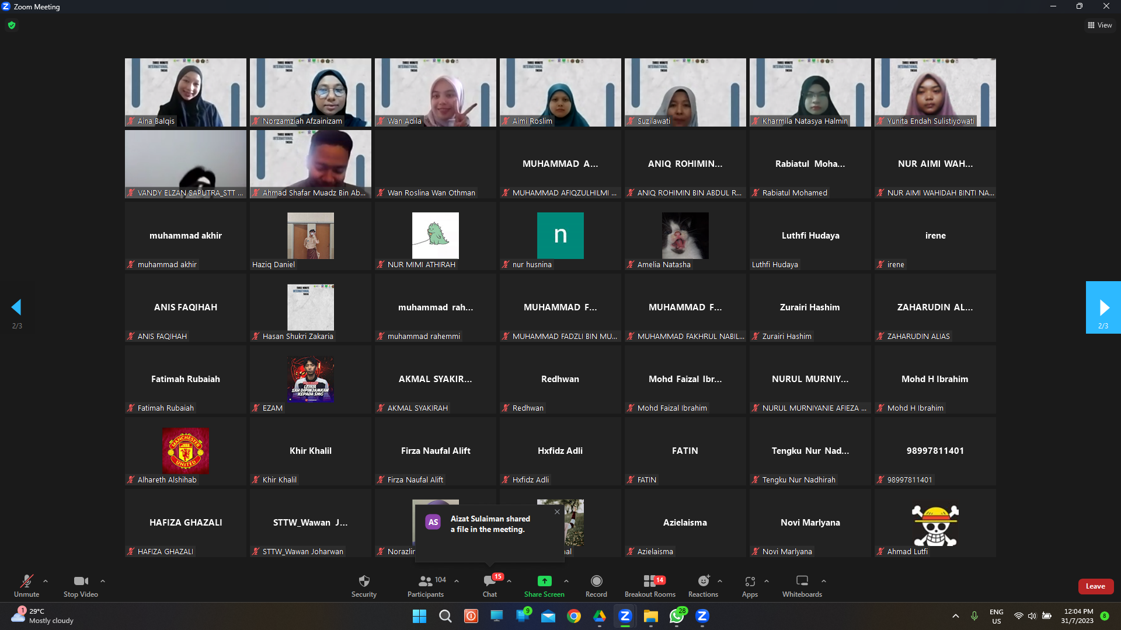The image size is (1121, 630).
Task: Expand share options arrow beside Share Screen
Action: coord(566,581)
